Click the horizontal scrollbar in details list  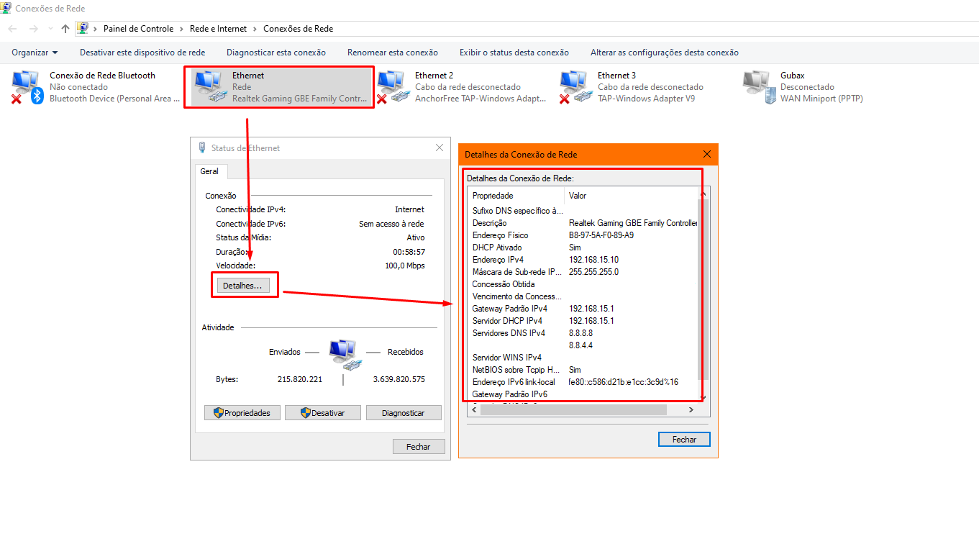click(x=573, y=410)
